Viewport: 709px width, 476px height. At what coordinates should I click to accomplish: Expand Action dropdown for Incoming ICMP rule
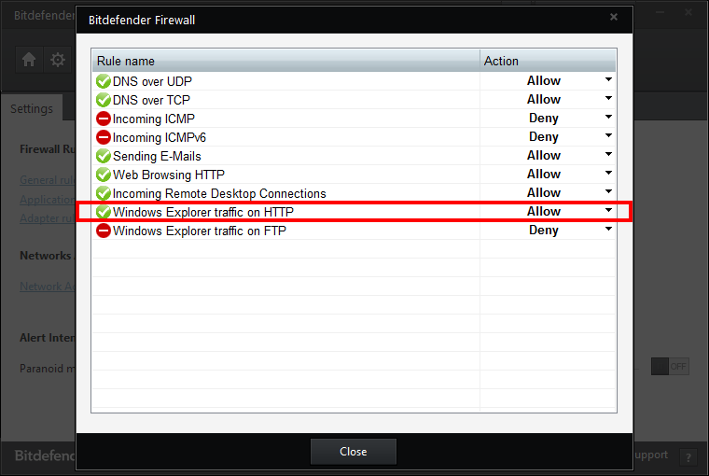tap(608, 118)
